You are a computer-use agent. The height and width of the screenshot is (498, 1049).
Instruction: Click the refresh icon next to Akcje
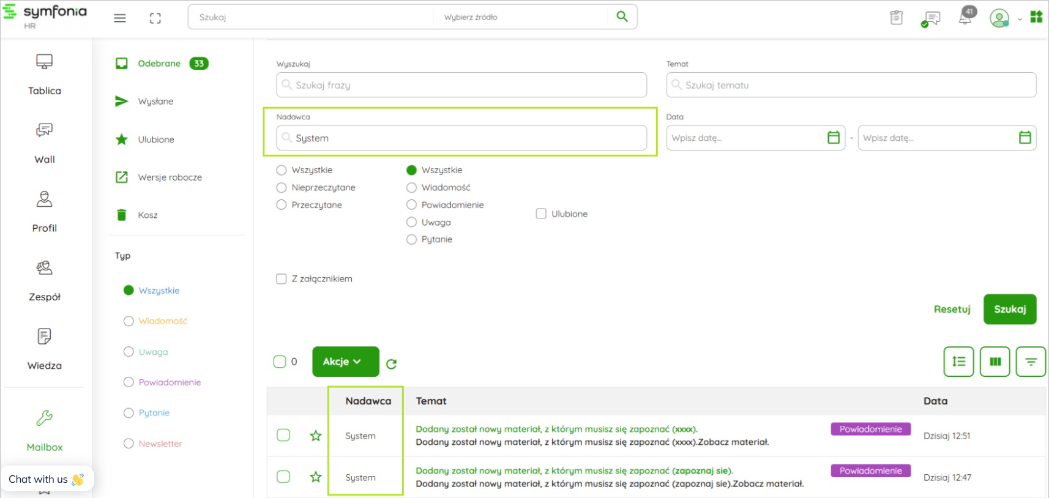coord(392,364)
